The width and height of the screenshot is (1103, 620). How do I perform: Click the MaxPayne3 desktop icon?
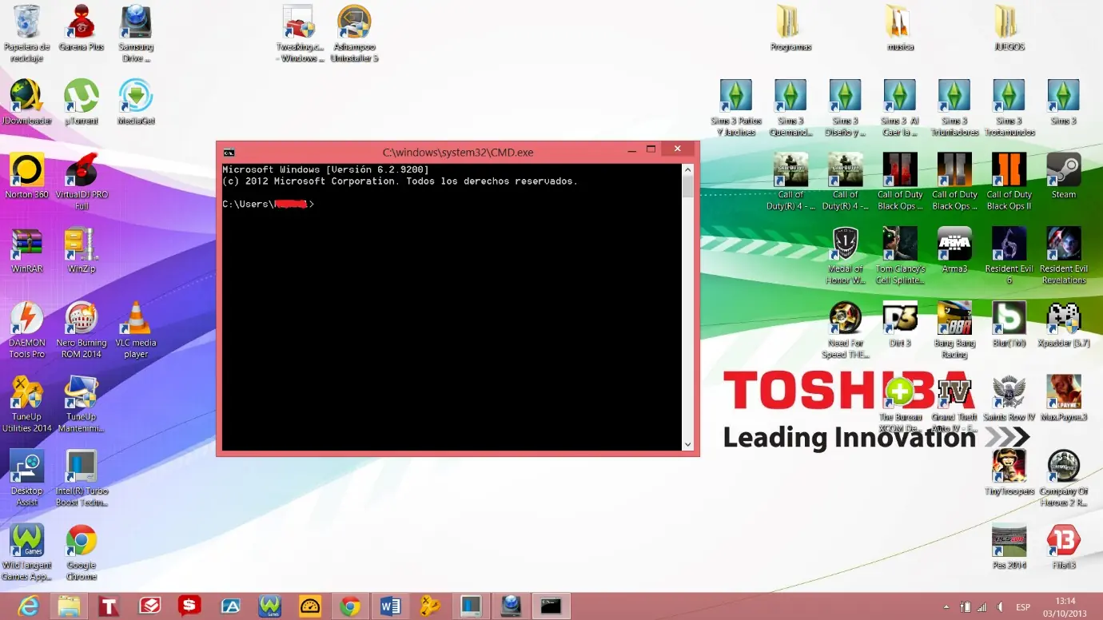pos(1063,399)
